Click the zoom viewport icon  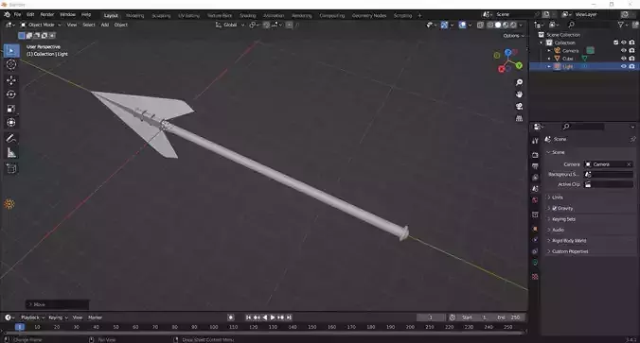[x=519, y=83]
